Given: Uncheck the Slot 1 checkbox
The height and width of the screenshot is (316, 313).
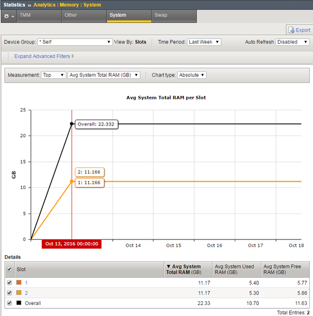Looking at the screenshot, I should coord(9,283).
